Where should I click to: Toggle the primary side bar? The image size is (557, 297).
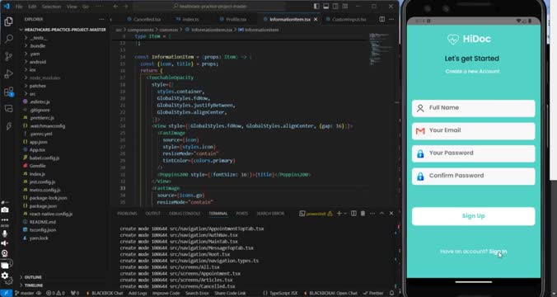click(x=316, y=7)
